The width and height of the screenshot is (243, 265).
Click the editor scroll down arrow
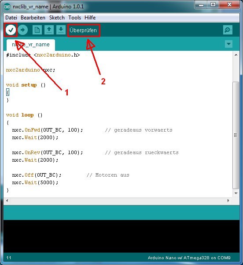click(x=236, y=193)
